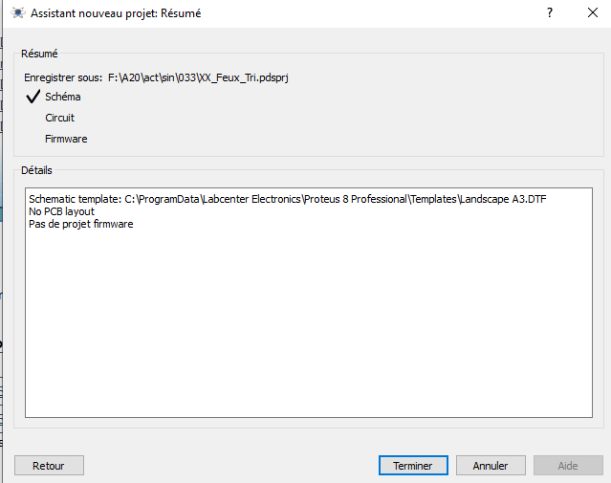Click the Enregistrer sous label
The width and height of the screenshot is (611, 483).
click(x=63, y=78)
